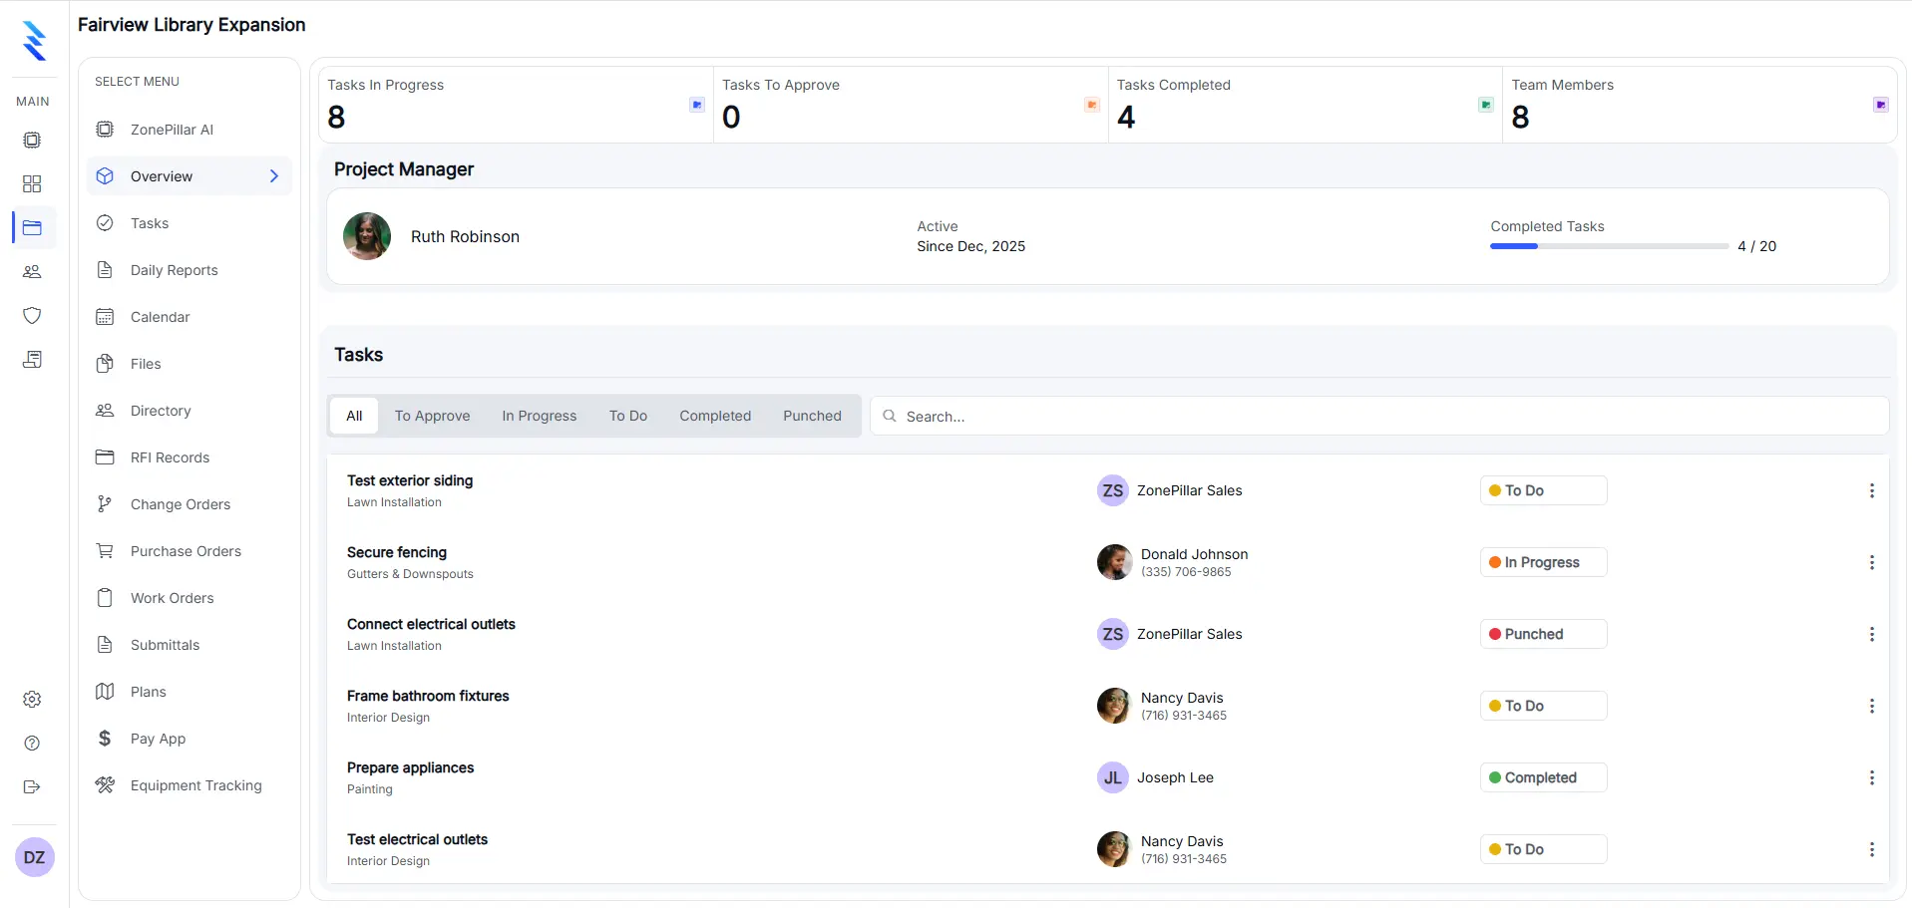
Task: Click the Completed Tasks progress bar
Action: coord(1608,246)
